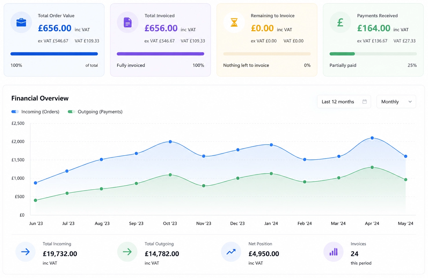Click the Fully invoiced status label
428x278 pixels.
click(131, 65)
